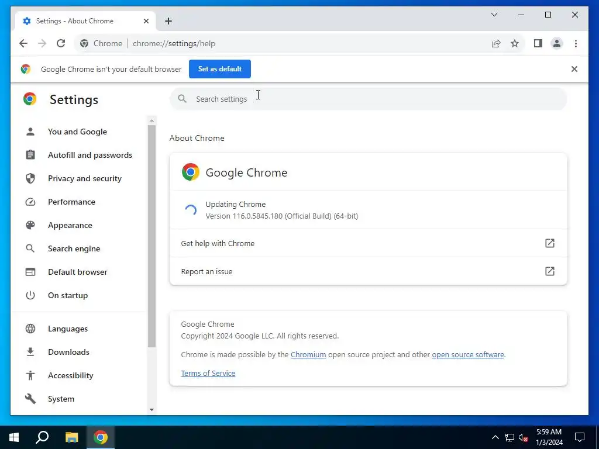
Task: Open Autofill and passwords settings
Action: 90,155
